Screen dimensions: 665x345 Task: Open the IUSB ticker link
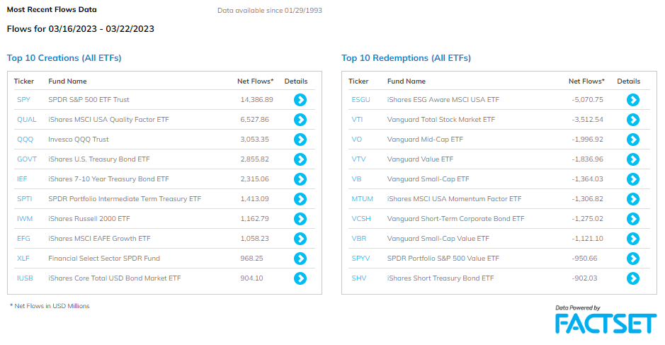[x=25, y=278]
